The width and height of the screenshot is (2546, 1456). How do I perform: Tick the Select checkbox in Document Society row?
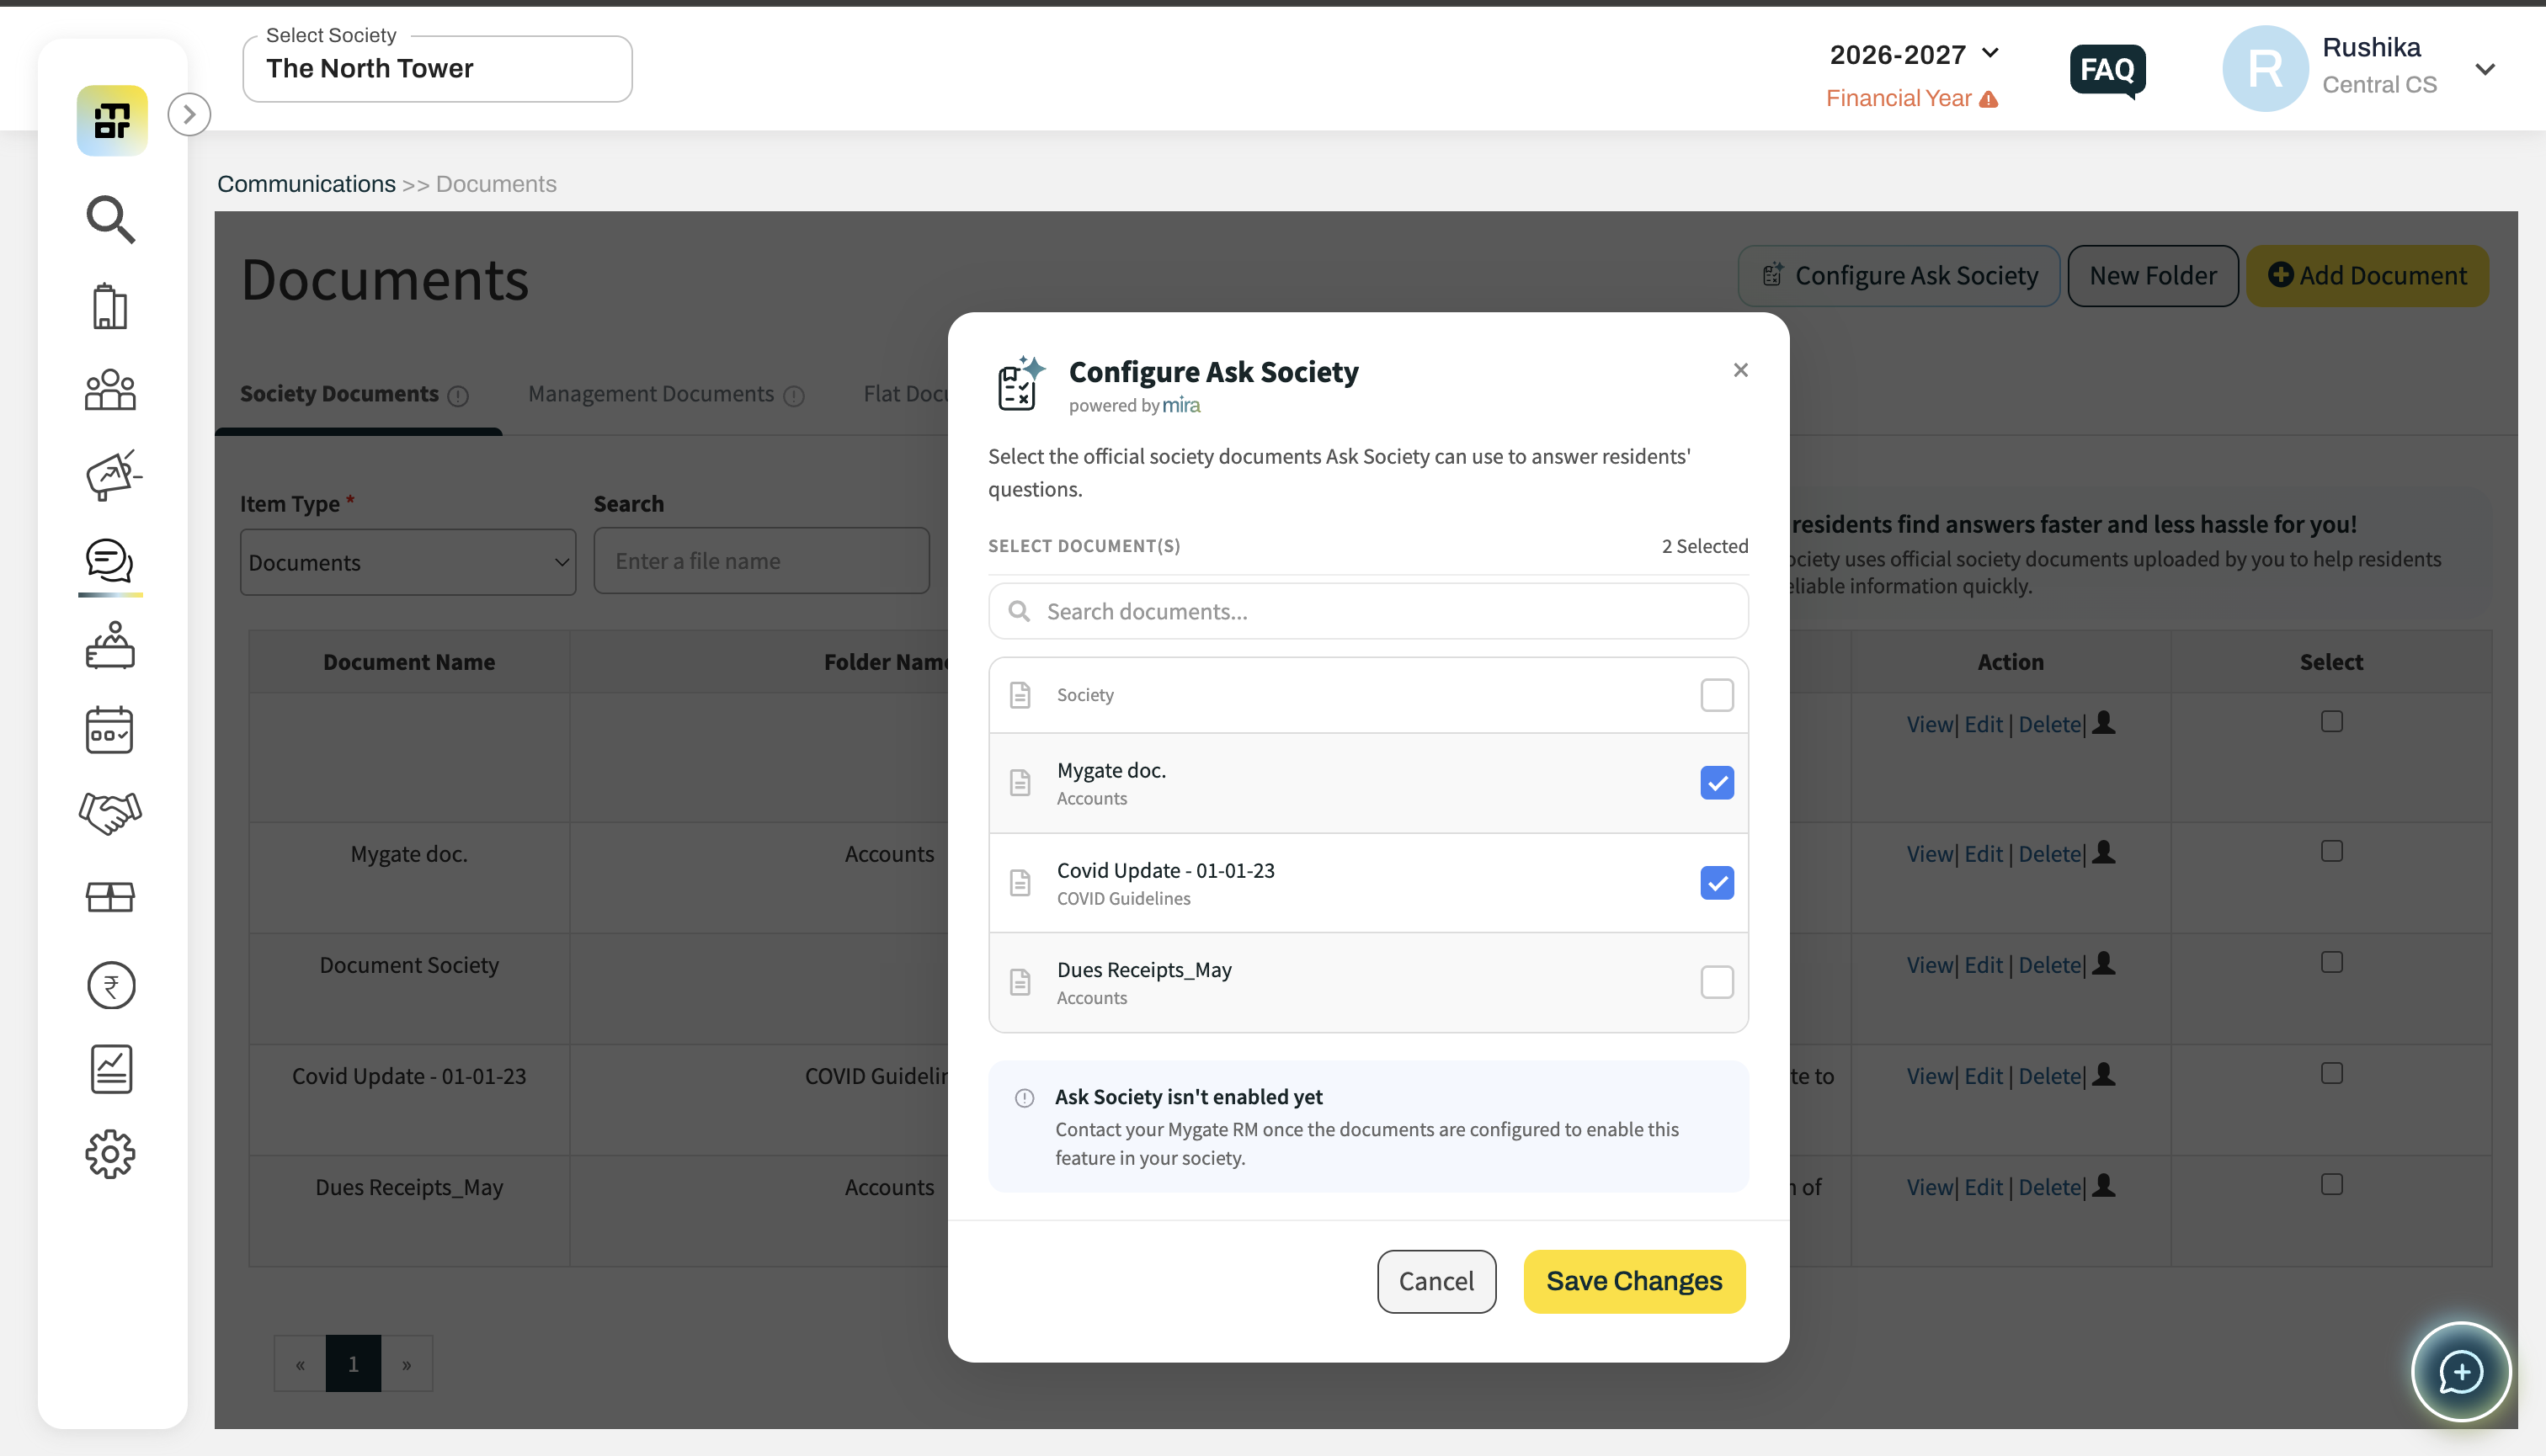(2332, 962)
